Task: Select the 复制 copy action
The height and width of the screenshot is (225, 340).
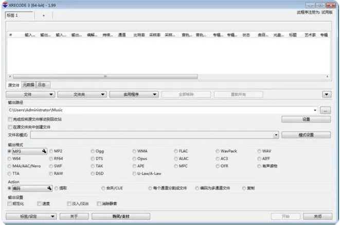Action: click(244, 188)
